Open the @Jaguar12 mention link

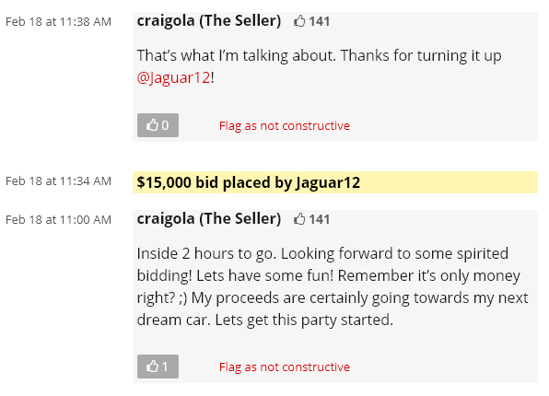pyautogui.click(x=174, y=77)
